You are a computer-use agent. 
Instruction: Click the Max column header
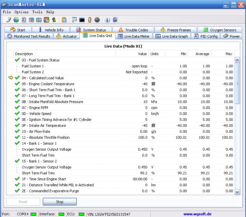point(223,54)
